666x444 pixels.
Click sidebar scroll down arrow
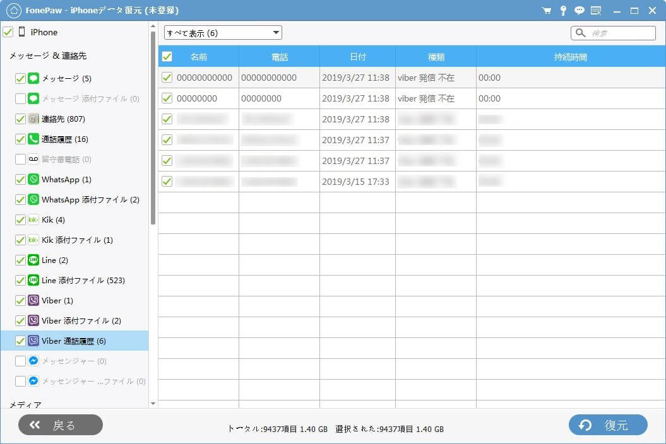(x=153, y=403)
